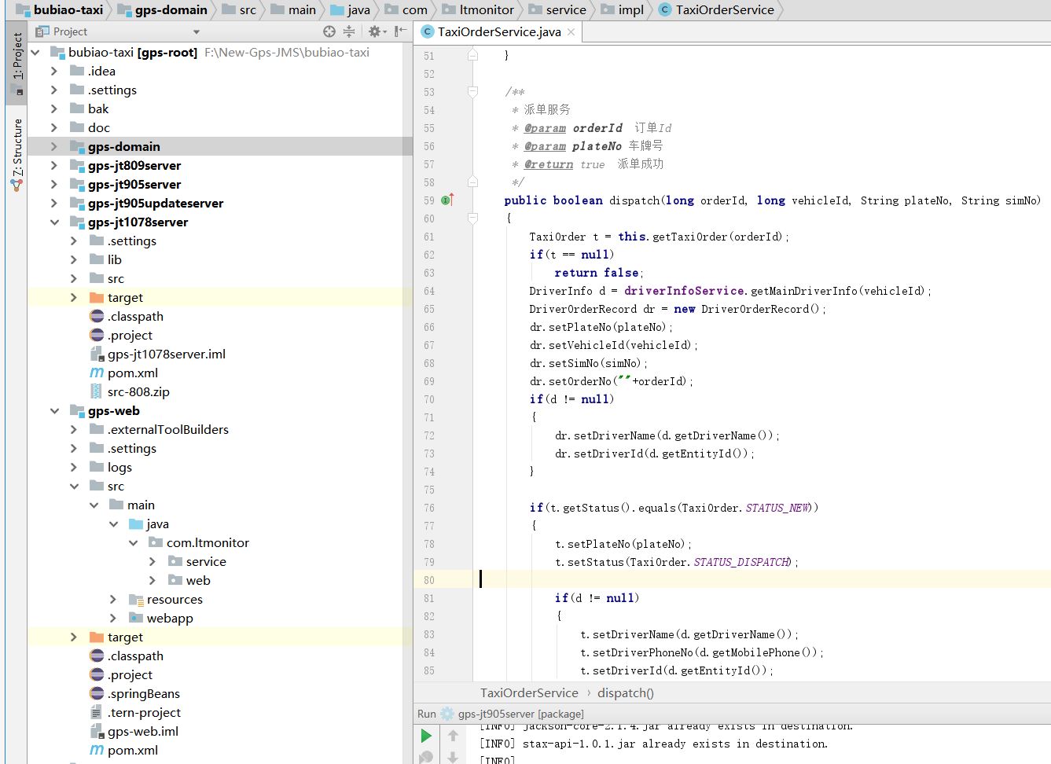Click TaxiOrderService in editor bottom breadcrumb

click(x=529, y=692)
